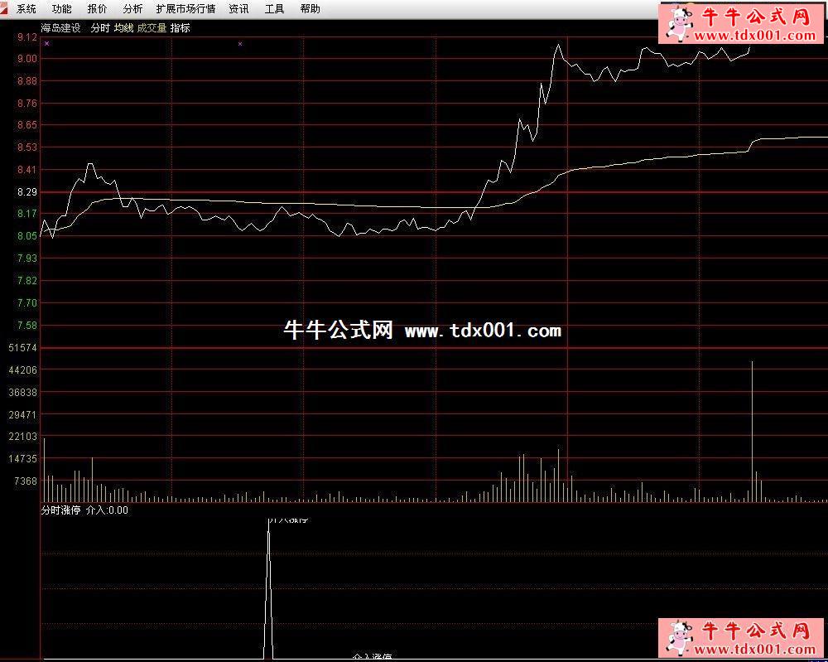Open the 资讯 menu
The width and height of the screenshot is (828, 662).
(x=238, y=9)
